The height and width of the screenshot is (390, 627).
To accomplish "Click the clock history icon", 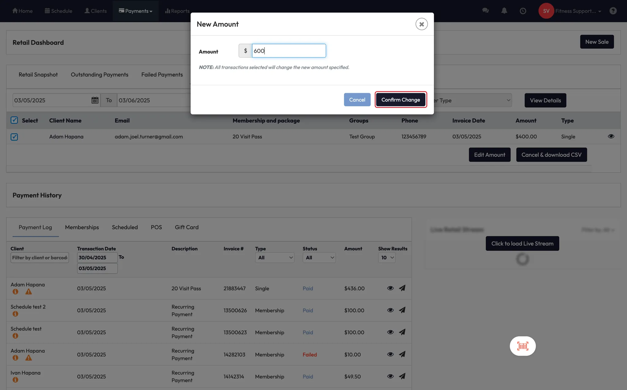I will [523, 11].
